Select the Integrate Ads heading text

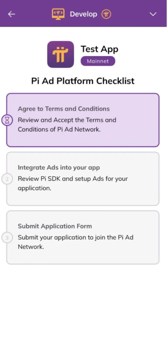pos(59,167)
